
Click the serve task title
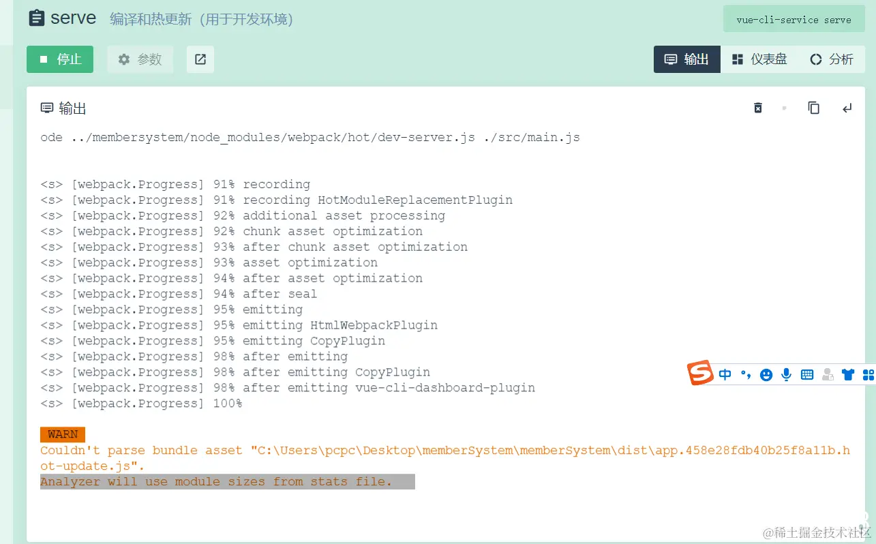[x=73, y=18]
